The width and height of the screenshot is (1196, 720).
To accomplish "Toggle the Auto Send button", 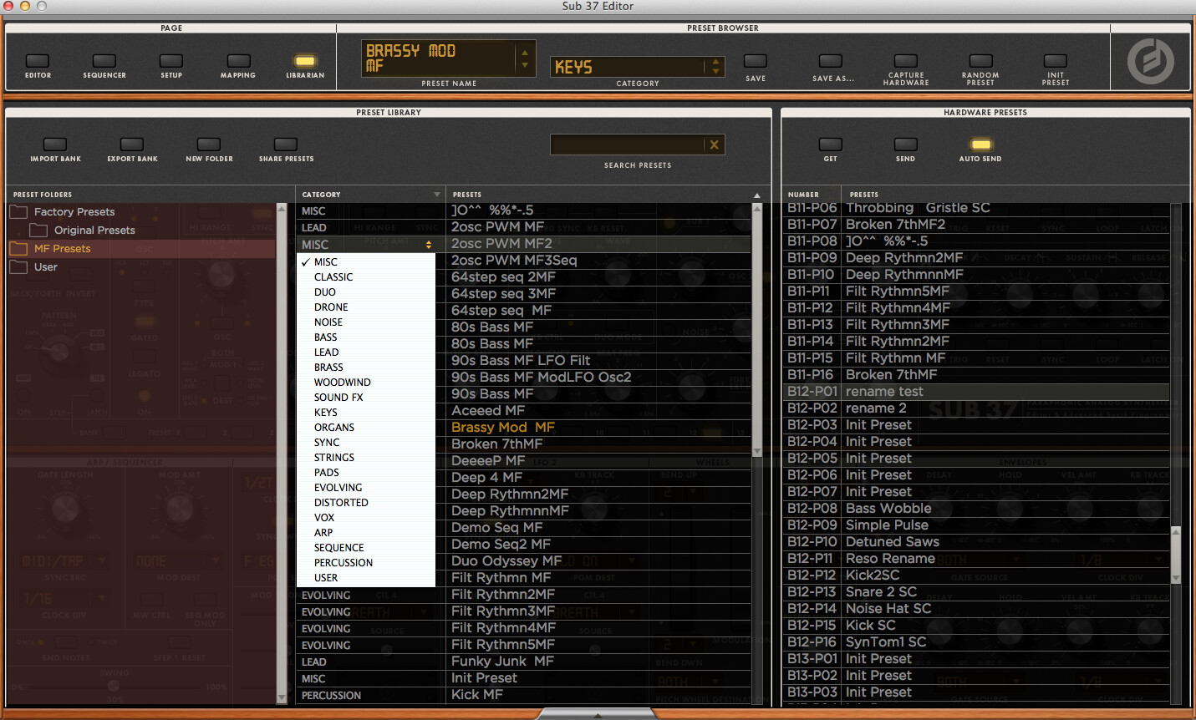I will [x=980, y=145].
